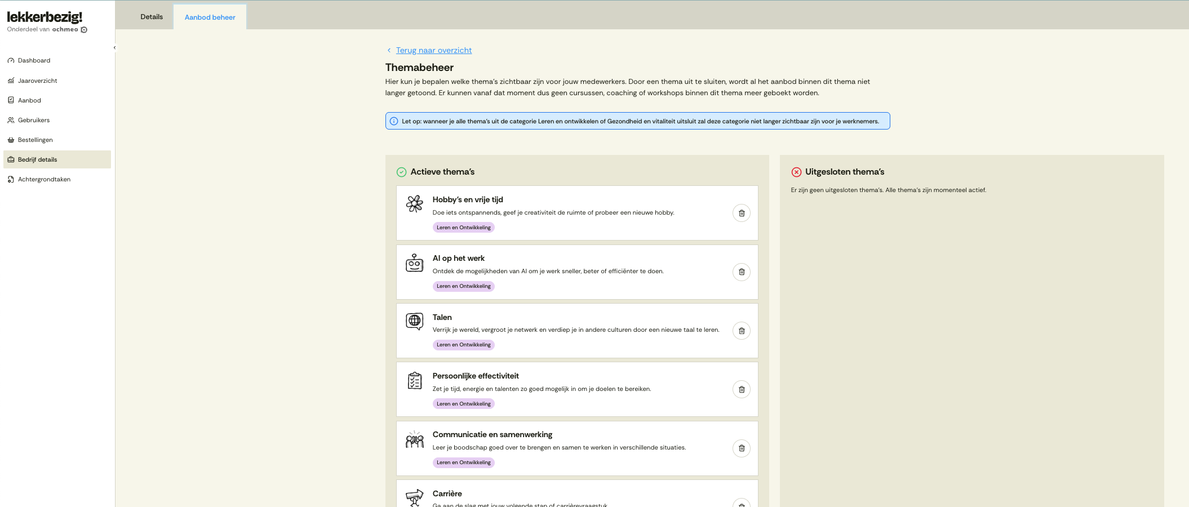Click the flower icon of Hobby's en vrije tijd

coord(415,203)
